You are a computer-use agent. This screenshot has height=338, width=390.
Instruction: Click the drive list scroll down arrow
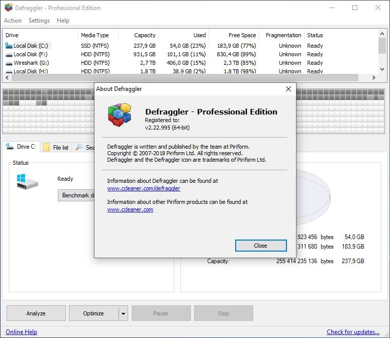tap(382, 69)
